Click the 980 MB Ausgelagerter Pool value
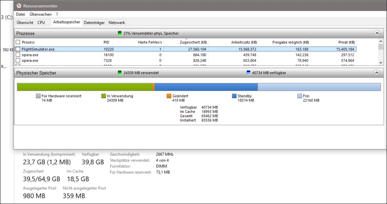 [x=34, y=196]
